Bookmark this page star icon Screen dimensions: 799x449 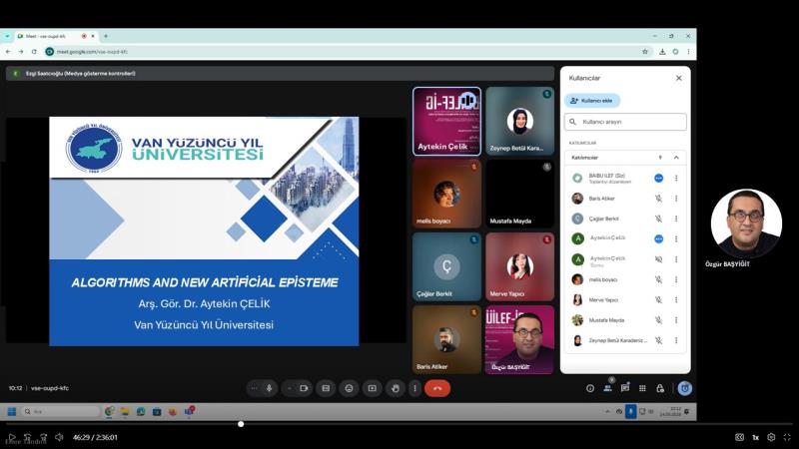pyautogui.click(x=645, y=52)
